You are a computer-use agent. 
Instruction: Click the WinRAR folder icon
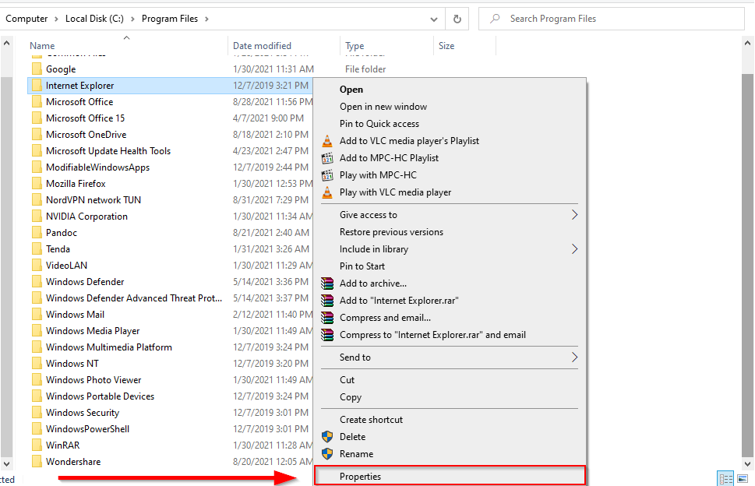[x=37, y=445]
